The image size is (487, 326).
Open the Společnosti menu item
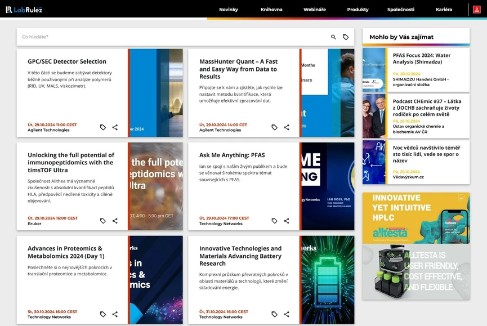401,10
